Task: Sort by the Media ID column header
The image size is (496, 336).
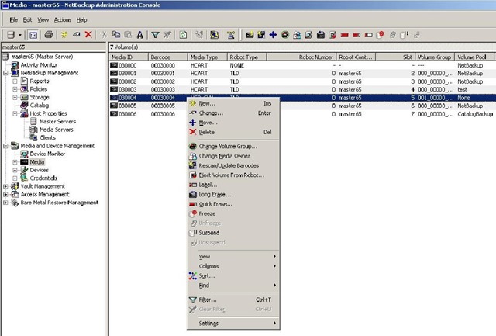Action: [x=129, y=57]
